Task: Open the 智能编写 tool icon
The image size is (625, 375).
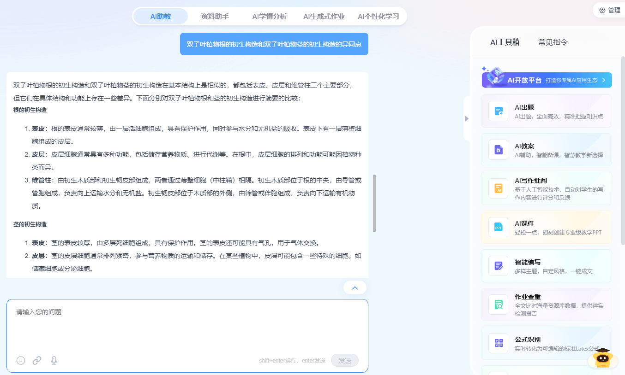Action: pos(498,266)
